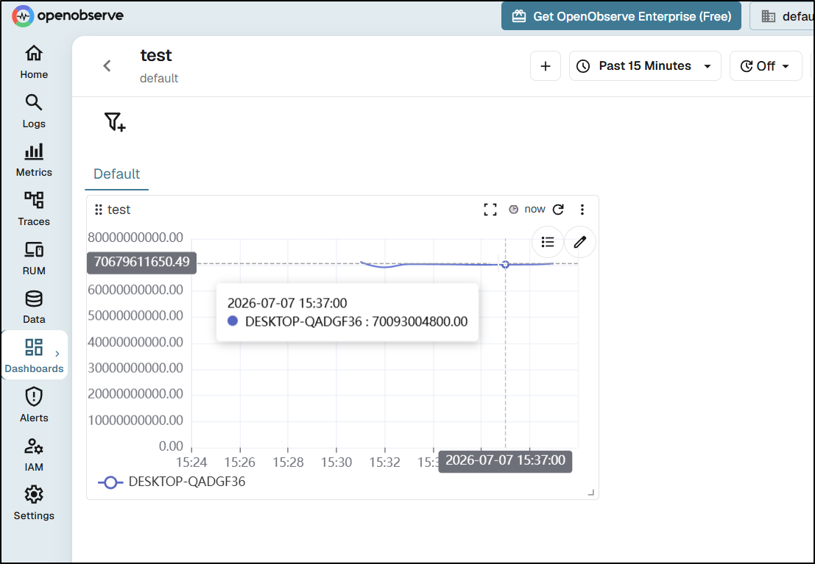Open the Traces section

tap(34, 210)
